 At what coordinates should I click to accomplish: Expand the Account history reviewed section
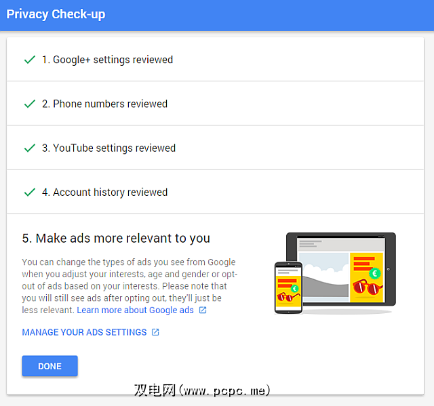(104, 192)
